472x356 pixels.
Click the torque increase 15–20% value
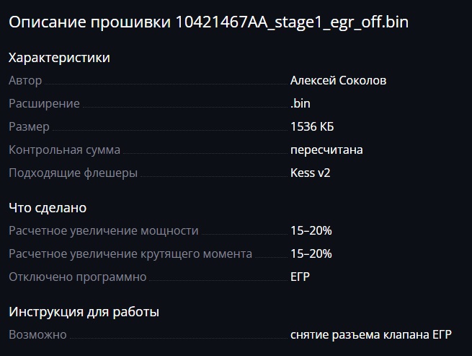pyautogui.click(x=311, y=253)
